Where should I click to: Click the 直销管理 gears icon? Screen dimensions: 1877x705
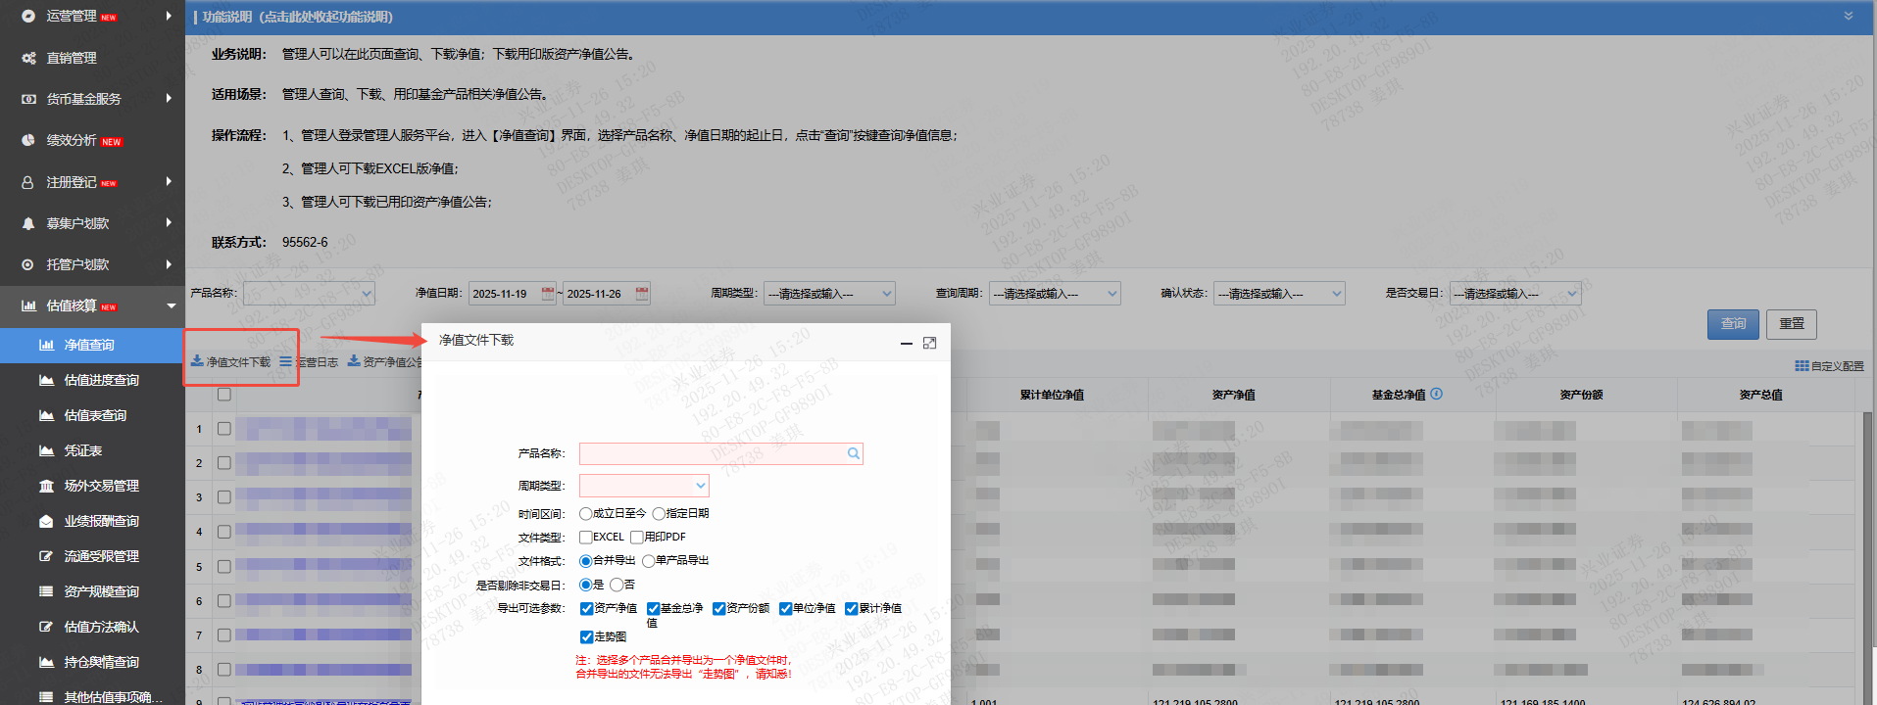coord(28,58)
